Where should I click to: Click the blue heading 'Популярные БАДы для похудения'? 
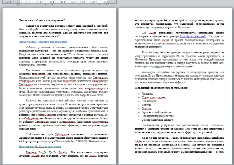click(x=40, y=147)
